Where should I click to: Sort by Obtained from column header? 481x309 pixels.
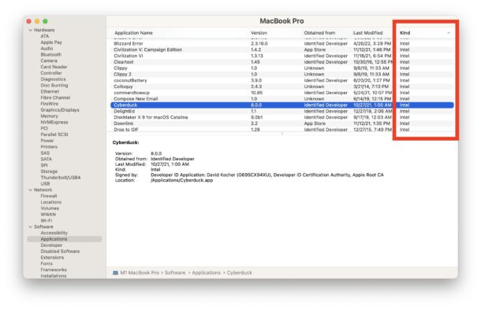click(319, 33)
